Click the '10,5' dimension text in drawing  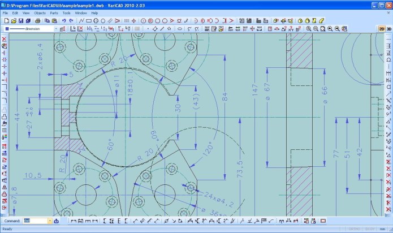point(33,175)
